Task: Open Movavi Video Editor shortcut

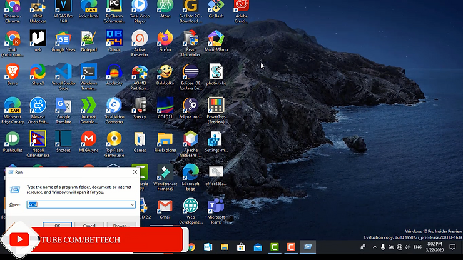Action: [x=38, y=111]
